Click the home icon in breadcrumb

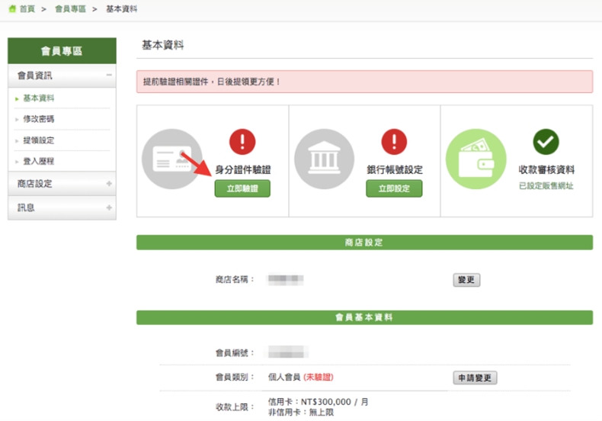tap(11, 8)
